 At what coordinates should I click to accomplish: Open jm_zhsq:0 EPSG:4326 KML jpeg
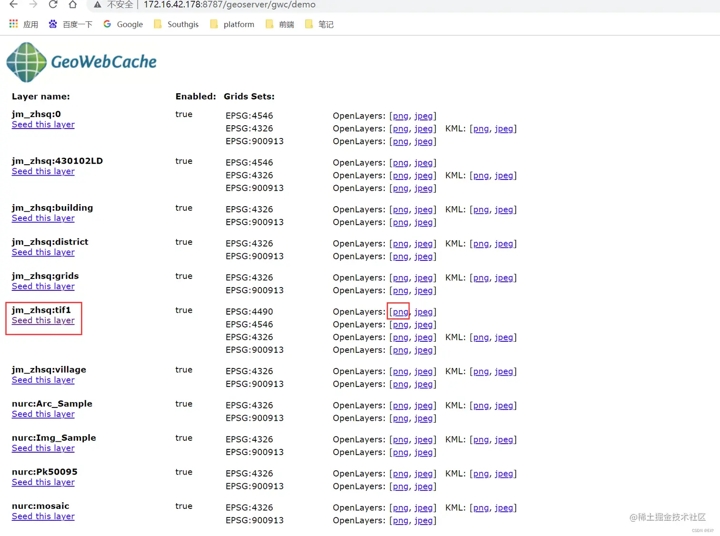pos(504,129)
